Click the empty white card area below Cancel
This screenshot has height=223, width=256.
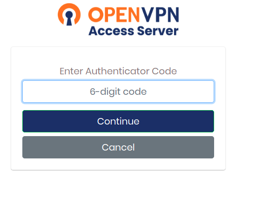click(x=118, y=164)
